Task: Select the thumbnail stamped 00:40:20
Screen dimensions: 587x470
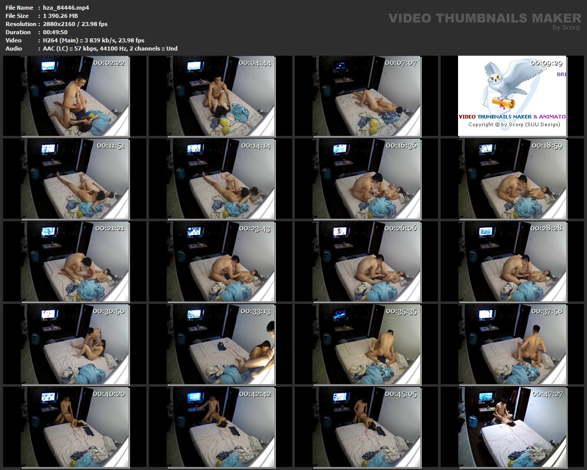Action: [x=75, y=428]
